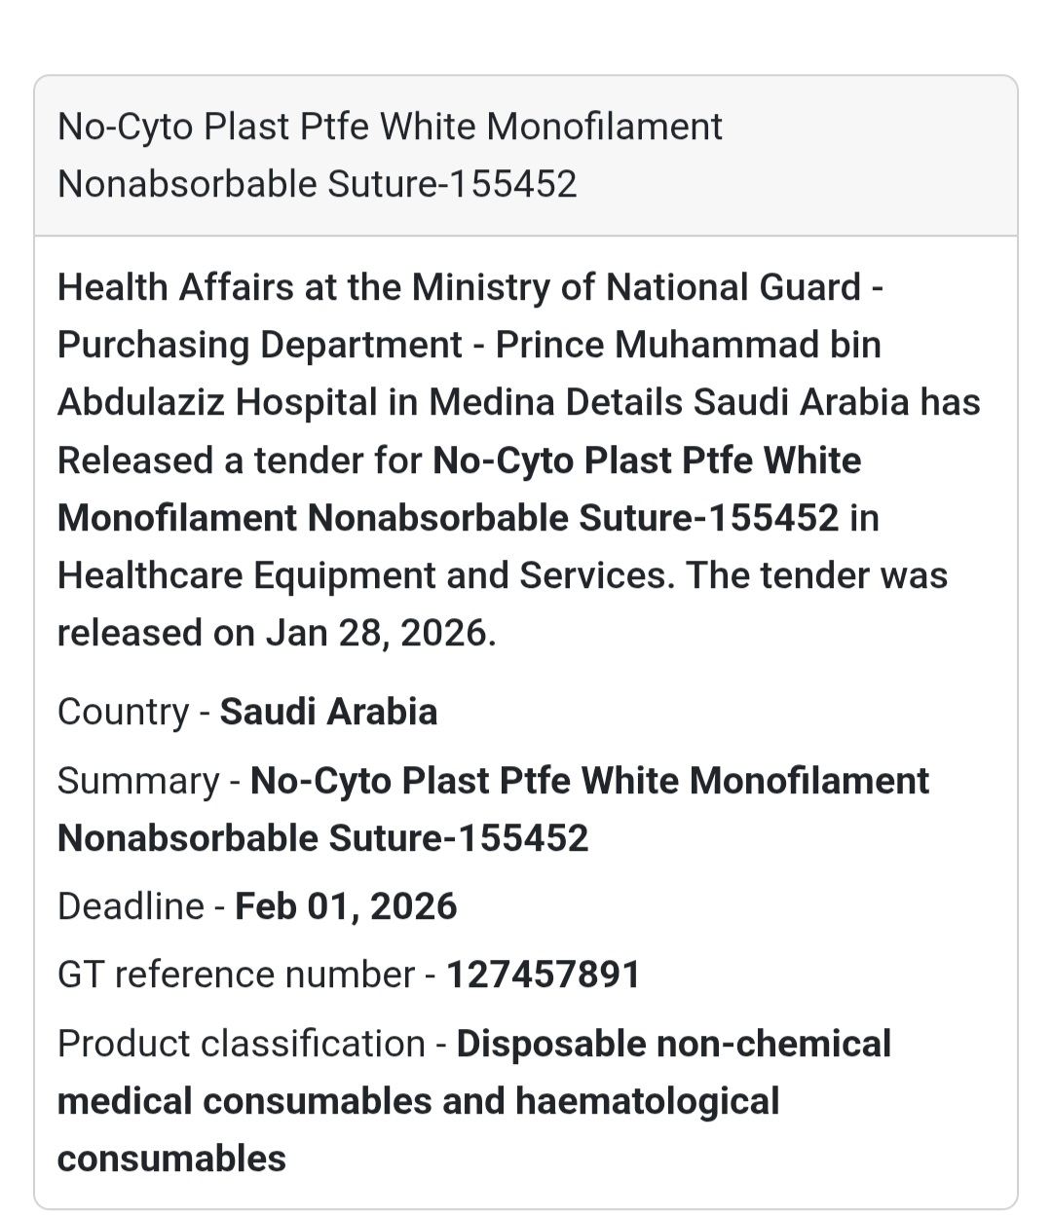Click the 'Jan 28, 2026' release date
Viewport: 1052px width, 1215px height.
(379, 634)
